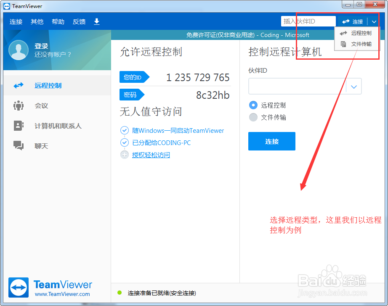Select the 远程控制 radio button
The height and width of the screenshot is (306, 388).
(x=253, y=105)
